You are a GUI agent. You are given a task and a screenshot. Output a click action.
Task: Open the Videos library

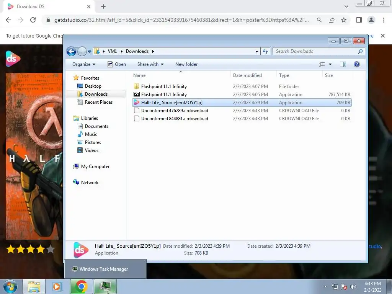(91, 150)
